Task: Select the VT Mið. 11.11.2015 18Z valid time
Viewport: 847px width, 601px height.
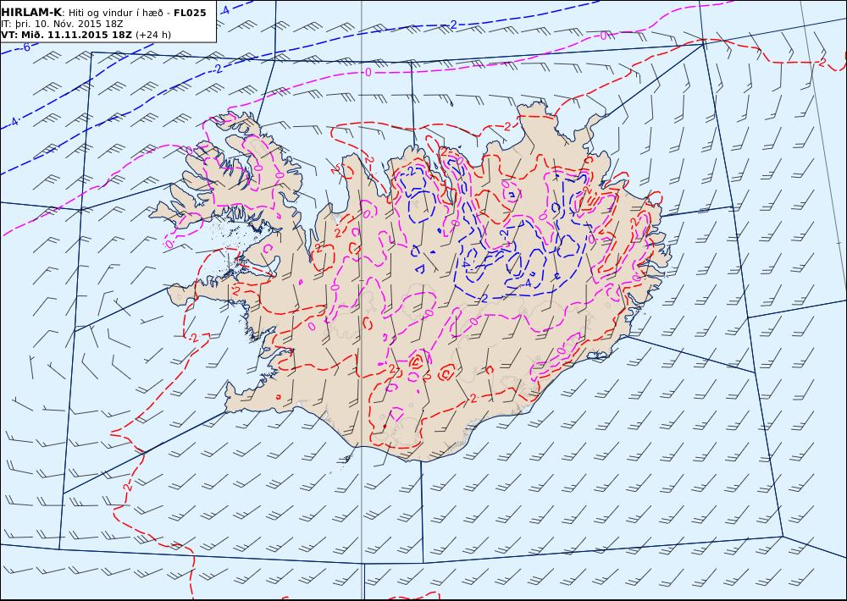Action: (x=66, y=35)
